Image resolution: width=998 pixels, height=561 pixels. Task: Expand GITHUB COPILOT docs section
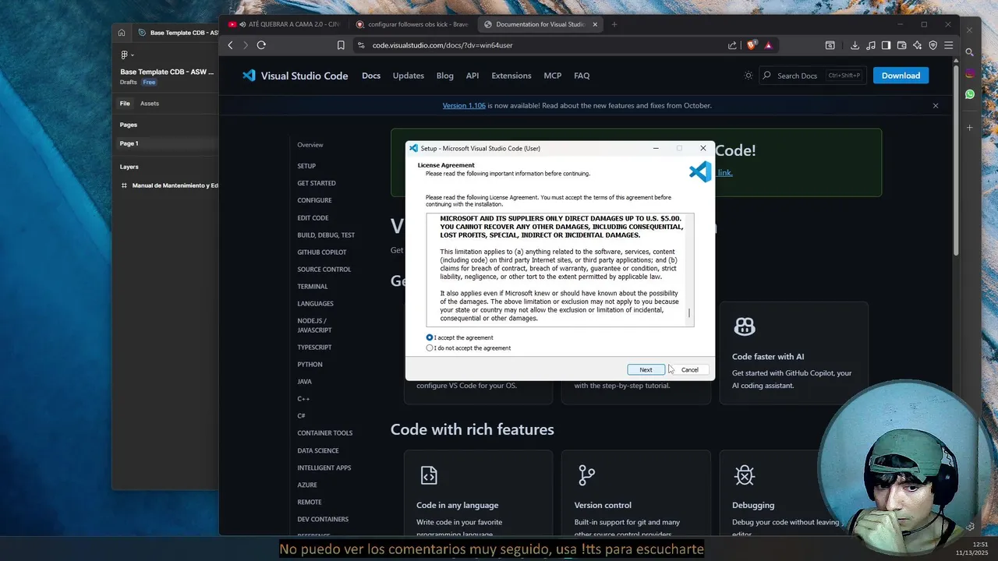(x=322, y=252)
